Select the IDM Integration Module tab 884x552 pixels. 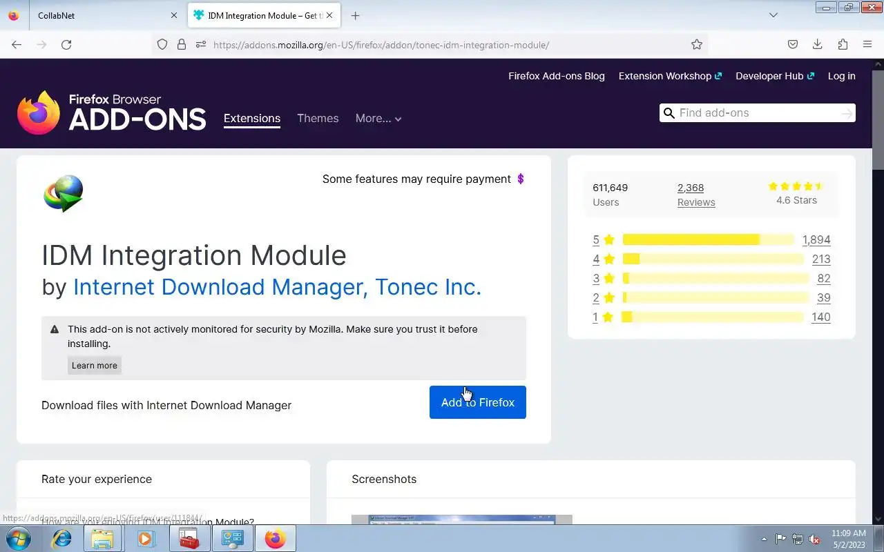pos(264,15)
